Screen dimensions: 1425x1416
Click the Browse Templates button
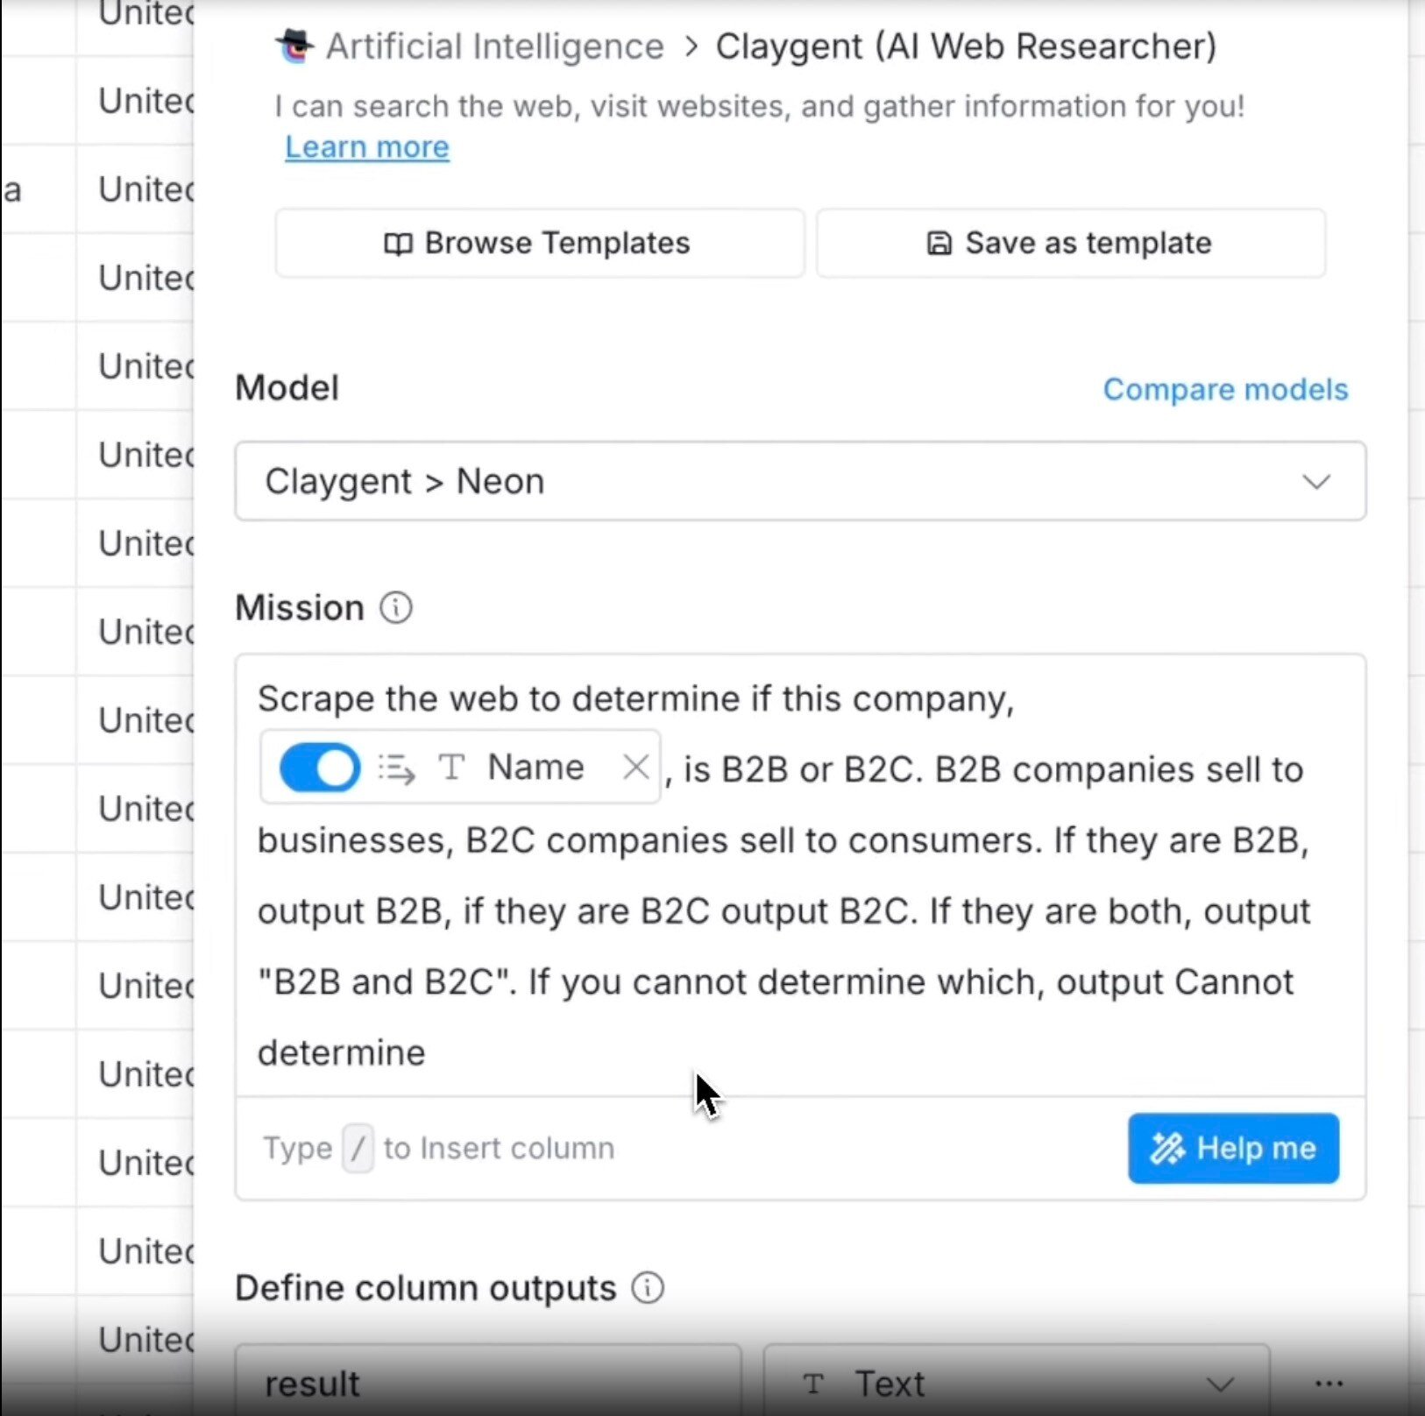coord(539,243)
